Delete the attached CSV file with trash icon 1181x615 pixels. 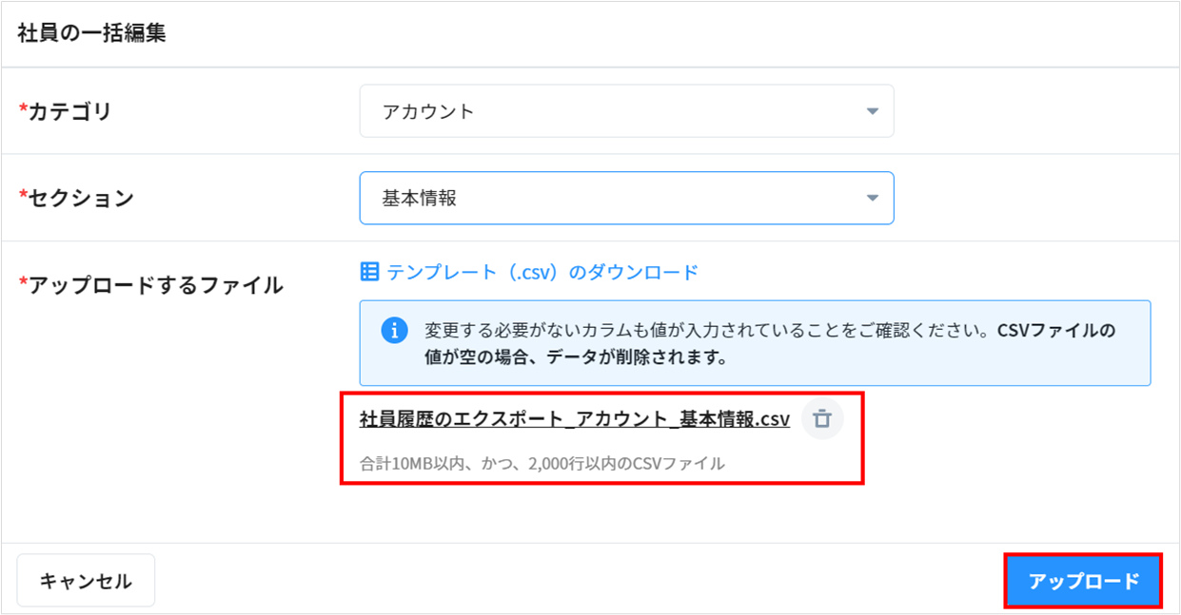(822, 418)
